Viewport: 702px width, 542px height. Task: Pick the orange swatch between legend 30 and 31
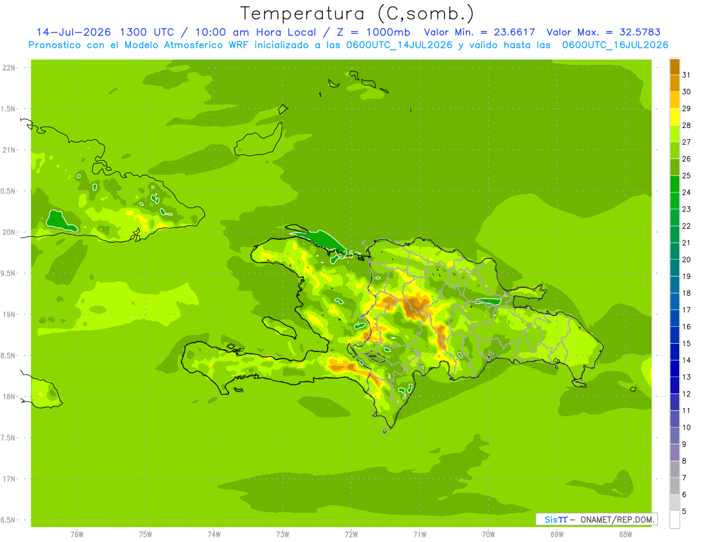coord(675,83)
